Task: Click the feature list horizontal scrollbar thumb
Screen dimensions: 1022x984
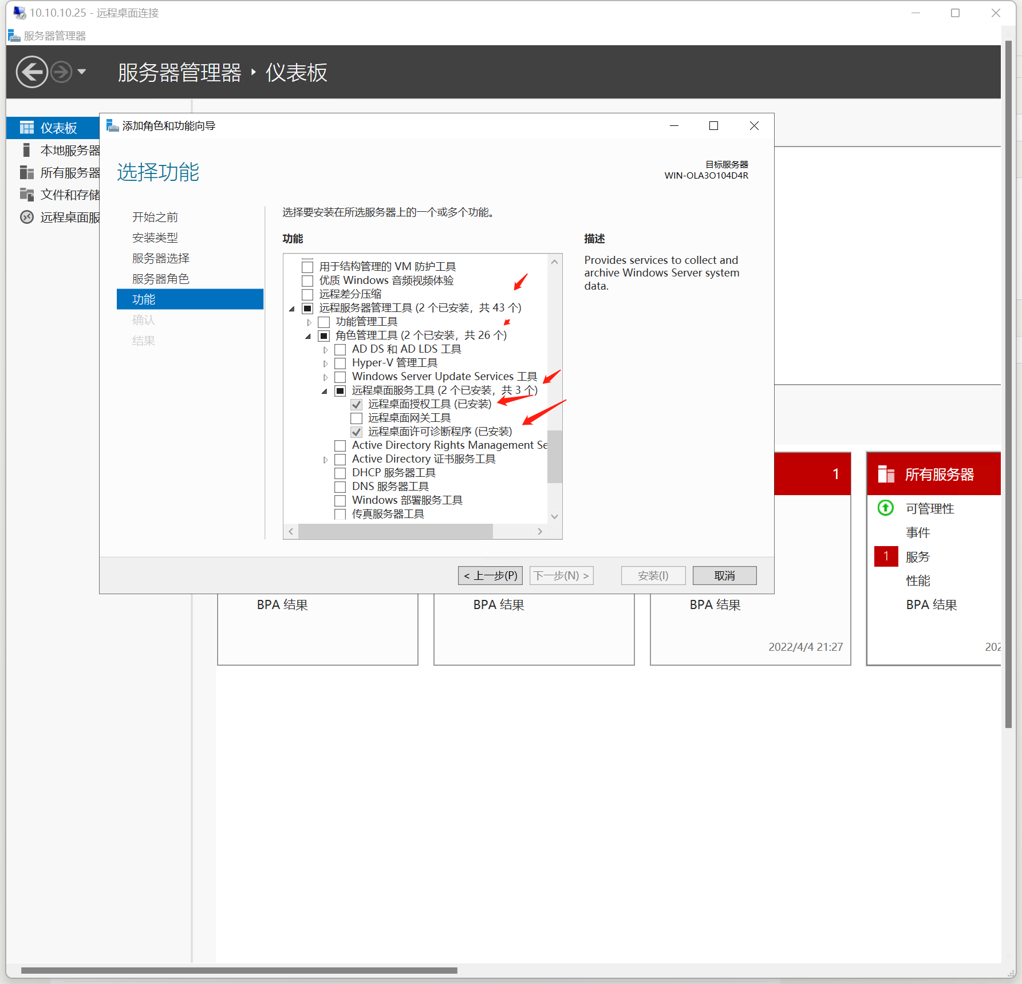Action: pyautogui.click(x=395, y=531)
